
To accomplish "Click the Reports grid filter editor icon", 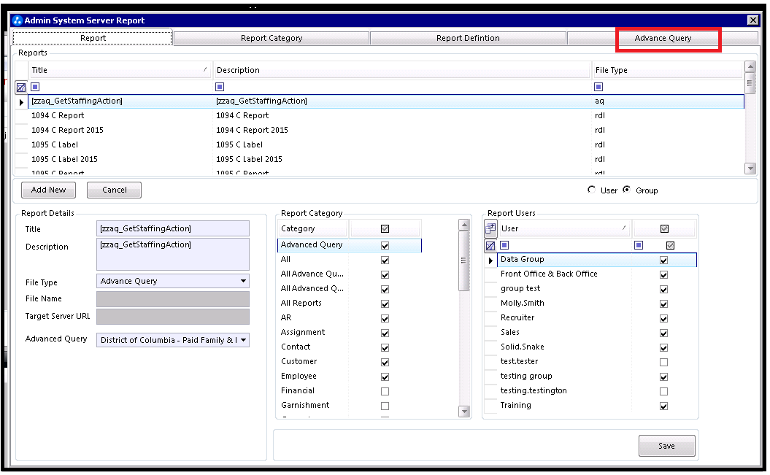I will tap(21, 88).
